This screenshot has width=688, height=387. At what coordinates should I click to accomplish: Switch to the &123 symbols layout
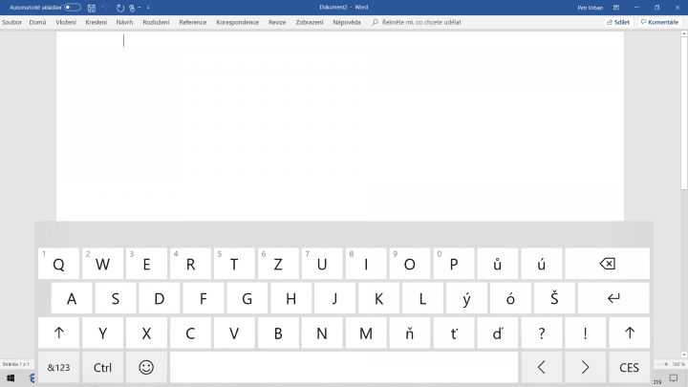59,367
